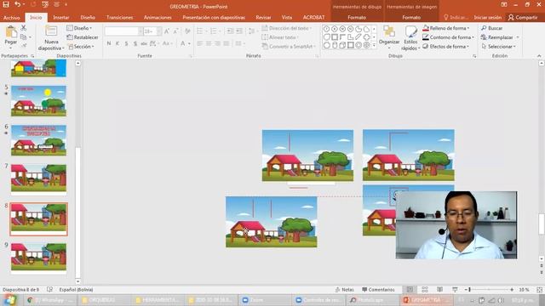The width and height of the screenshot is (545, 306).
Task: Click the Cut scissors icon
Action: 24,28
